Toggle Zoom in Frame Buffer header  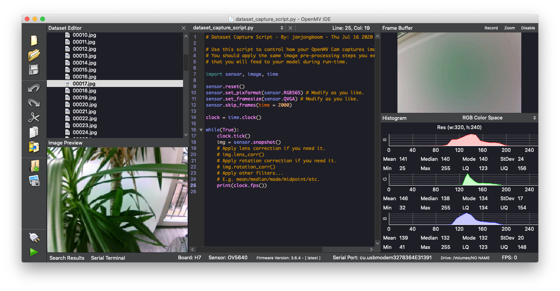tap(510, 28)
